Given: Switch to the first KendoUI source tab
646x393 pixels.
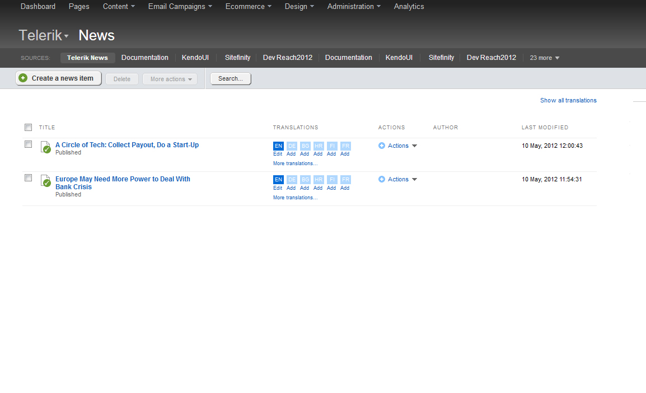Looking at the screenshot, I should (195, 58).
